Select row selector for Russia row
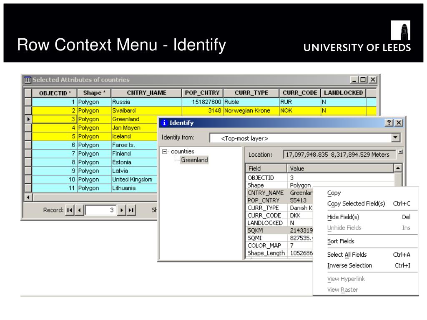 28,102
